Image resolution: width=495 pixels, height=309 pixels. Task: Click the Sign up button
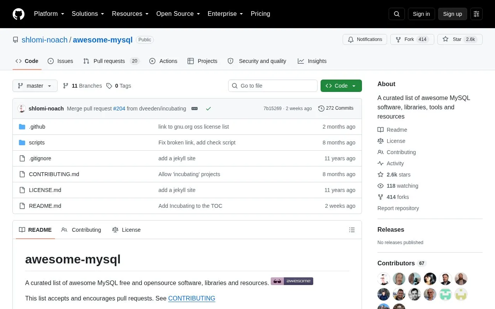452,14
